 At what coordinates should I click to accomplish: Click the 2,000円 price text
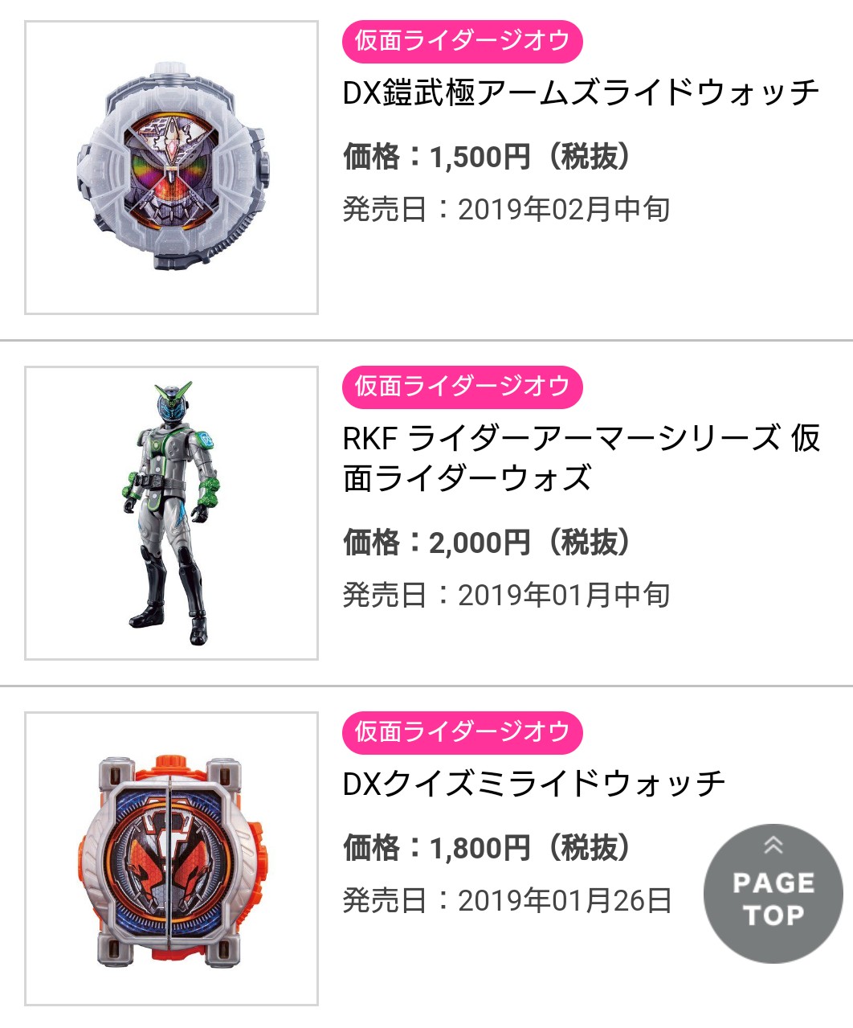pyautogui.click(x=480, y=543)
